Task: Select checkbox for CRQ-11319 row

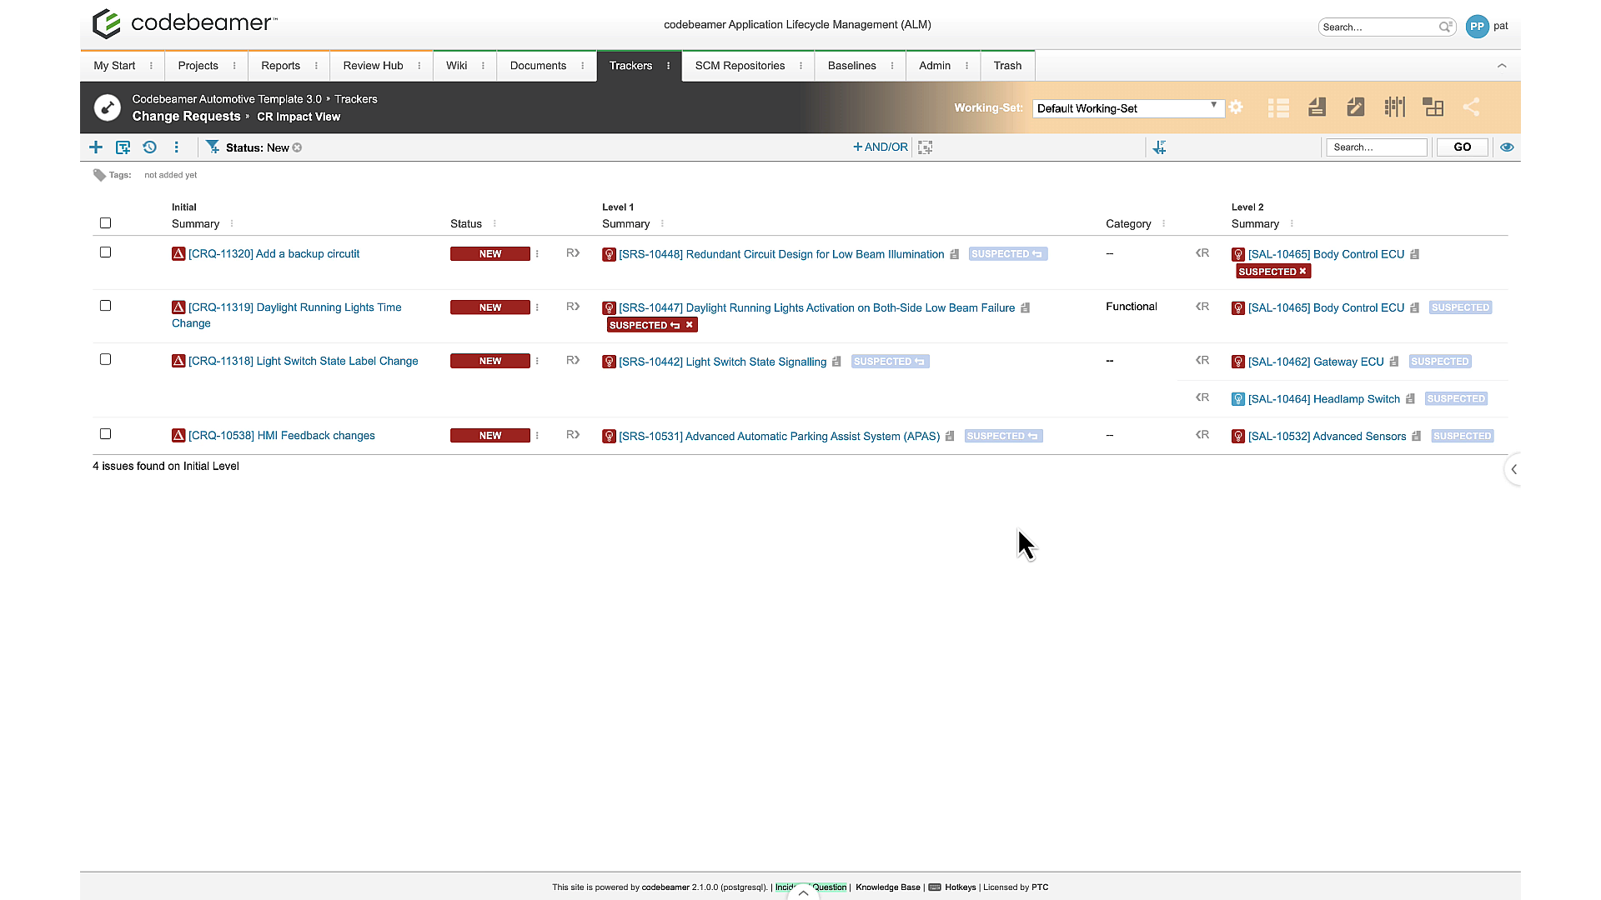Action: 105,306
